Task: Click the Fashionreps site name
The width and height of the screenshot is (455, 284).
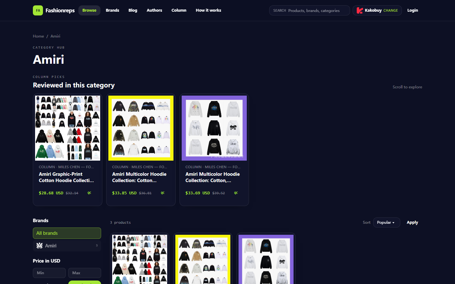Action: [x=60, y=10]
